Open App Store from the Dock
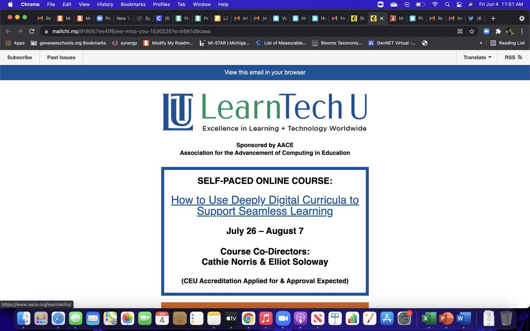 (387, 318)
